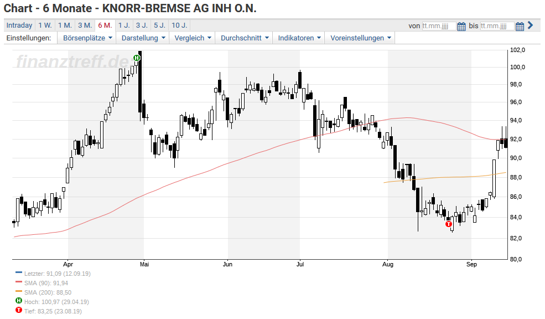The height and width of the screenshot is (319, 545).
Task: Click the blue Letzter legend color line
Action: click(19, 272)
